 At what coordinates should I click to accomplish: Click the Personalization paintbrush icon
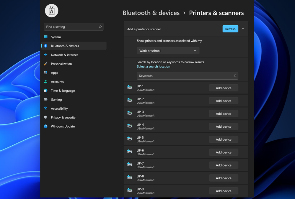(45, 64)
